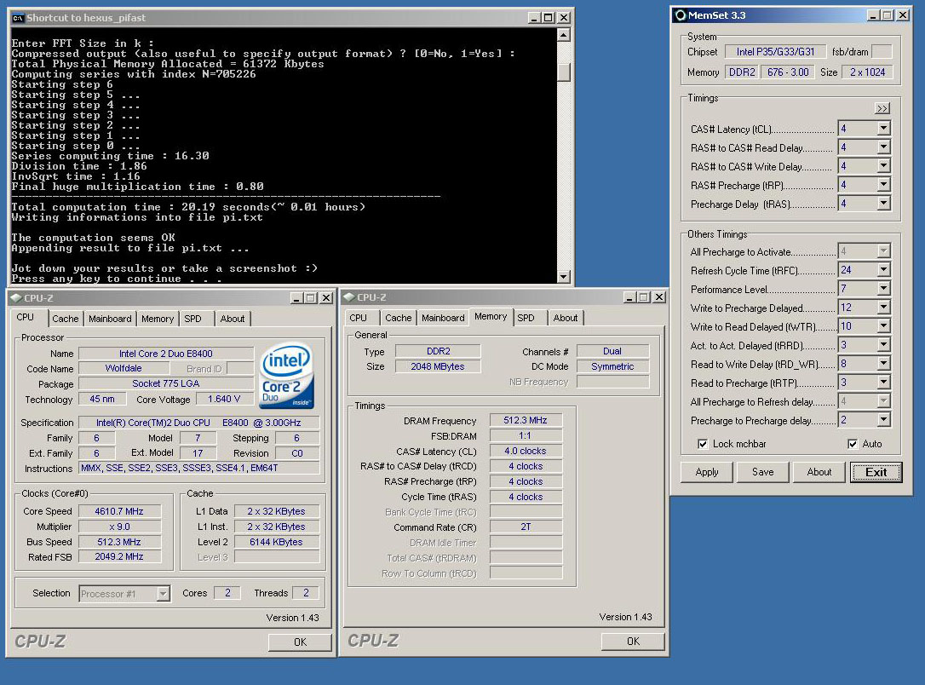Image resolution: width=925 pixels, height=685 pixels.
Task: Click the console scrollbar down arrow
Action: 563,276
